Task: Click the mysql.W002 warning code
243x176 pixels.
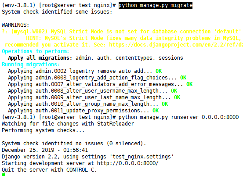Action: 29,32
